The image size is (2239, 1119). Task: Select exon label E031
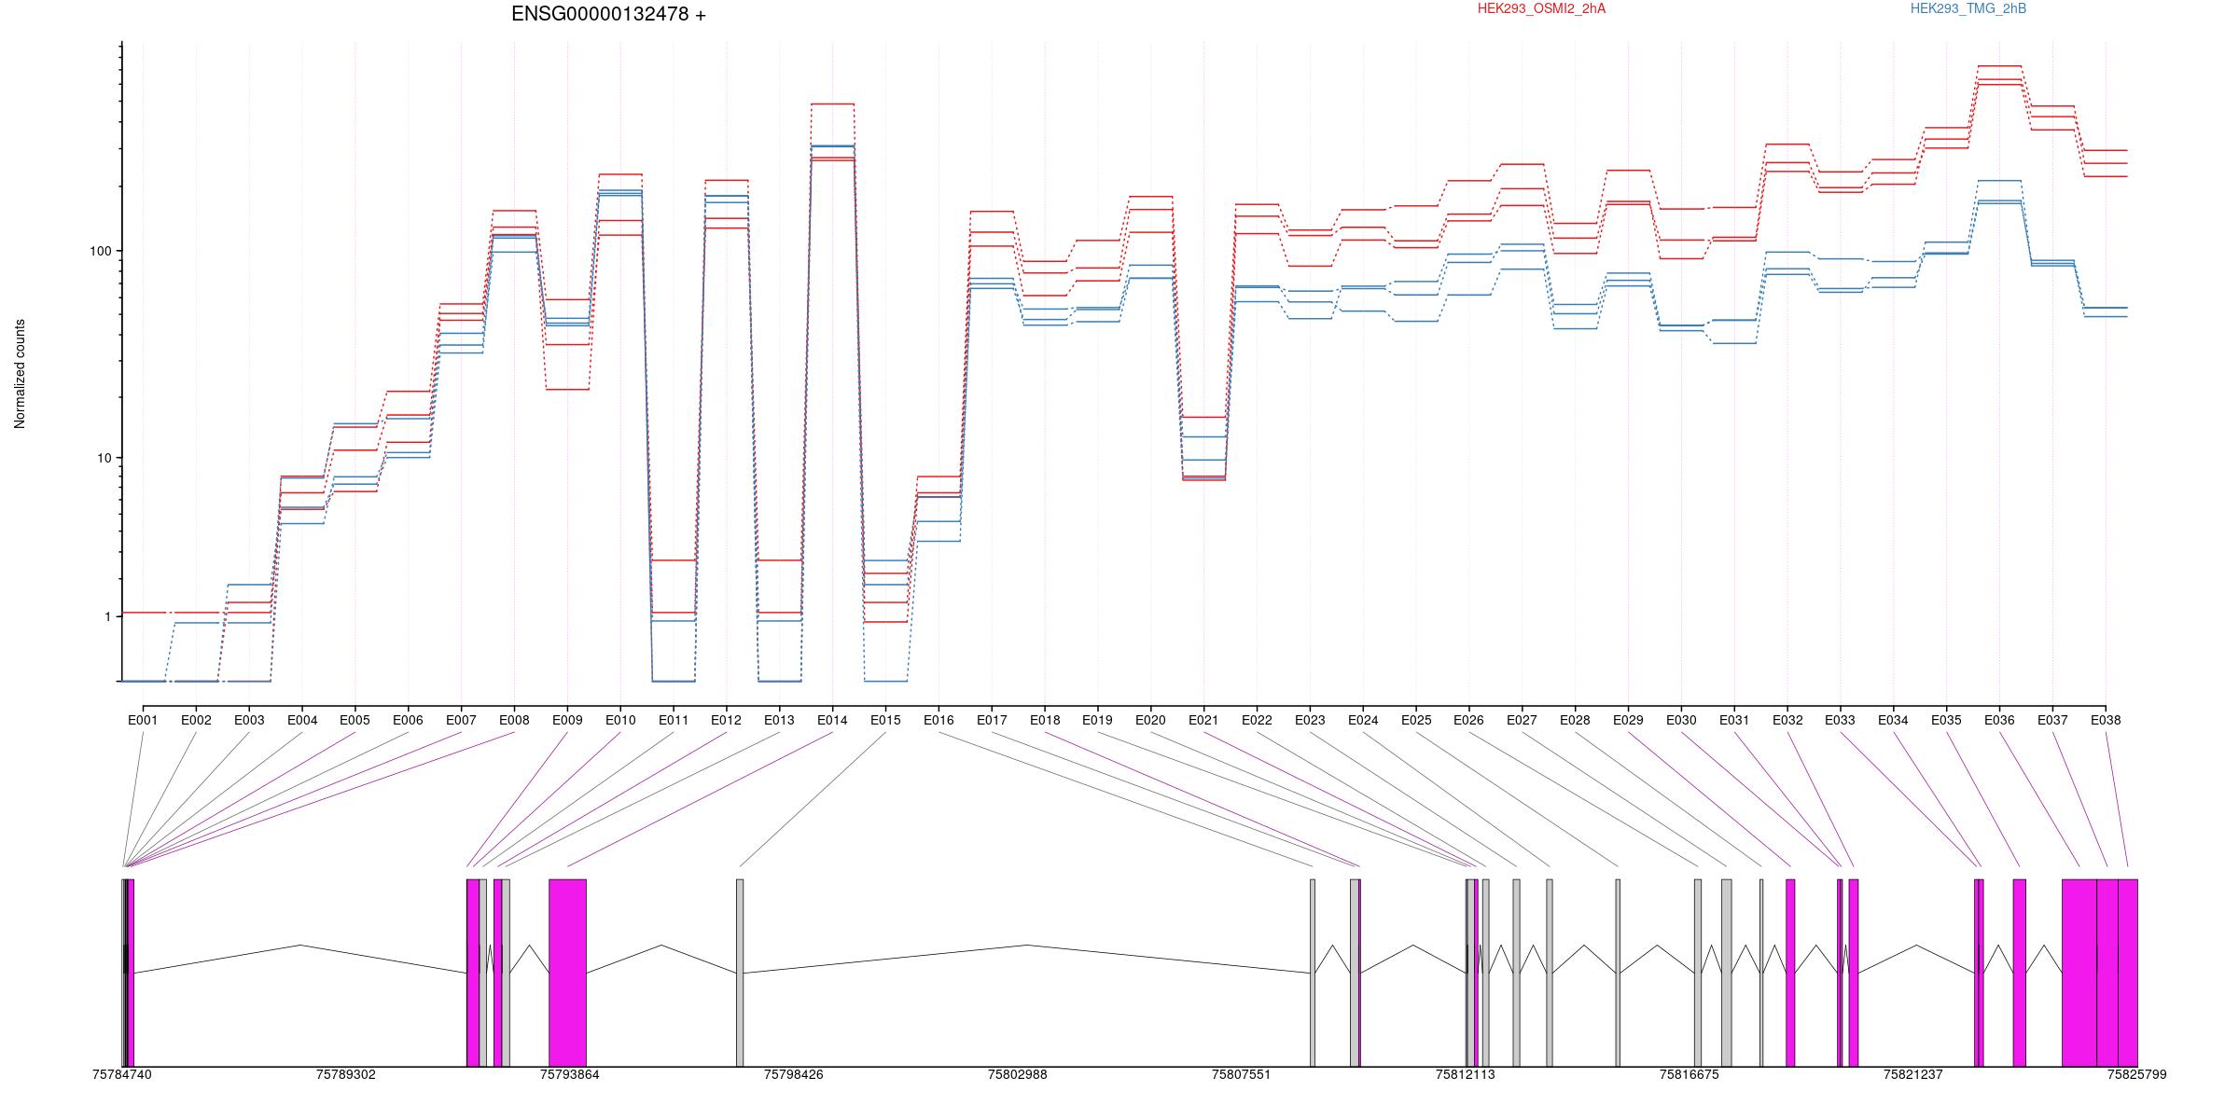1734,721
